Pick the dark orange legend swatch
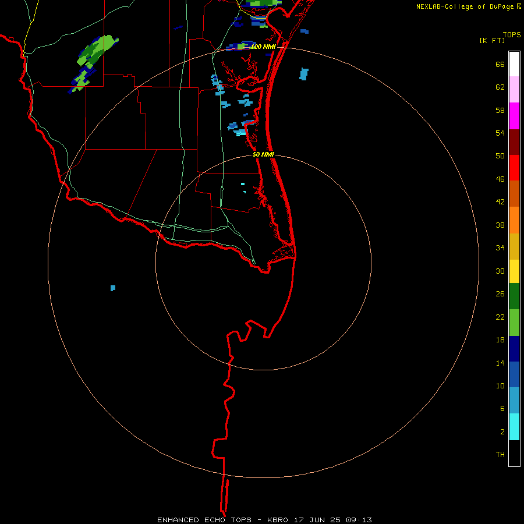This screenshot has width=524, height=524. pyautogui.click(x=514, y=193)
